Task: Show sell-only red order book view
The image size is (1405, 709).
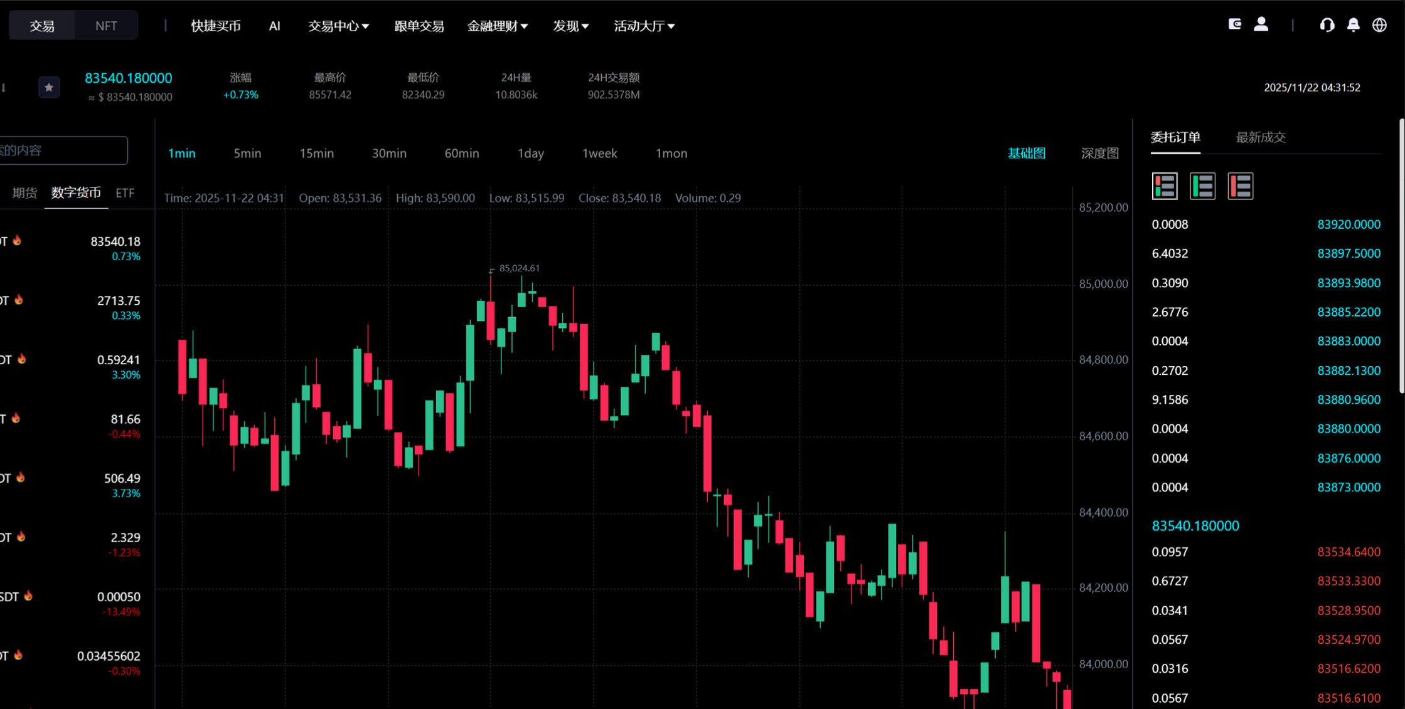Action: 1240,186
